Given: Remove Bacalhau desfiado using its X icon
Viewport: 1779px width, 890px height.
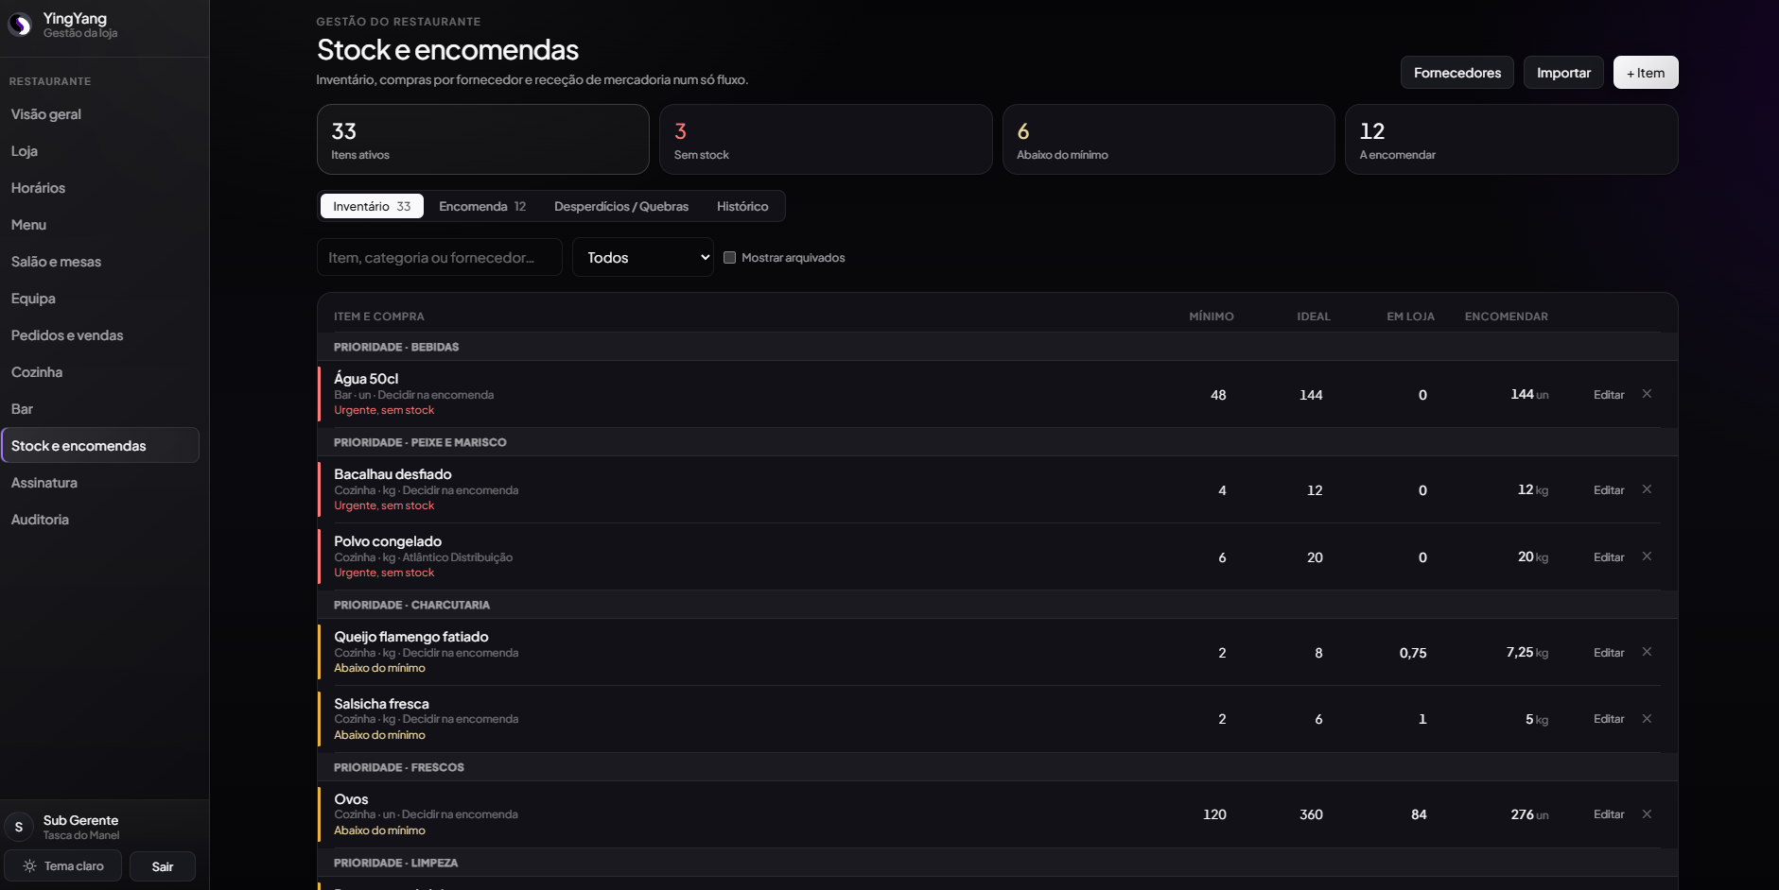Looking at the screenshot, I should (x=1647, y=489).
